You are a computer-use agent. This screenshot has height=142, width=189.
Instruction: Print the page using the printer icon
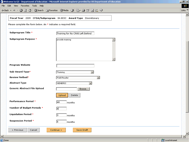coord(83,10)
